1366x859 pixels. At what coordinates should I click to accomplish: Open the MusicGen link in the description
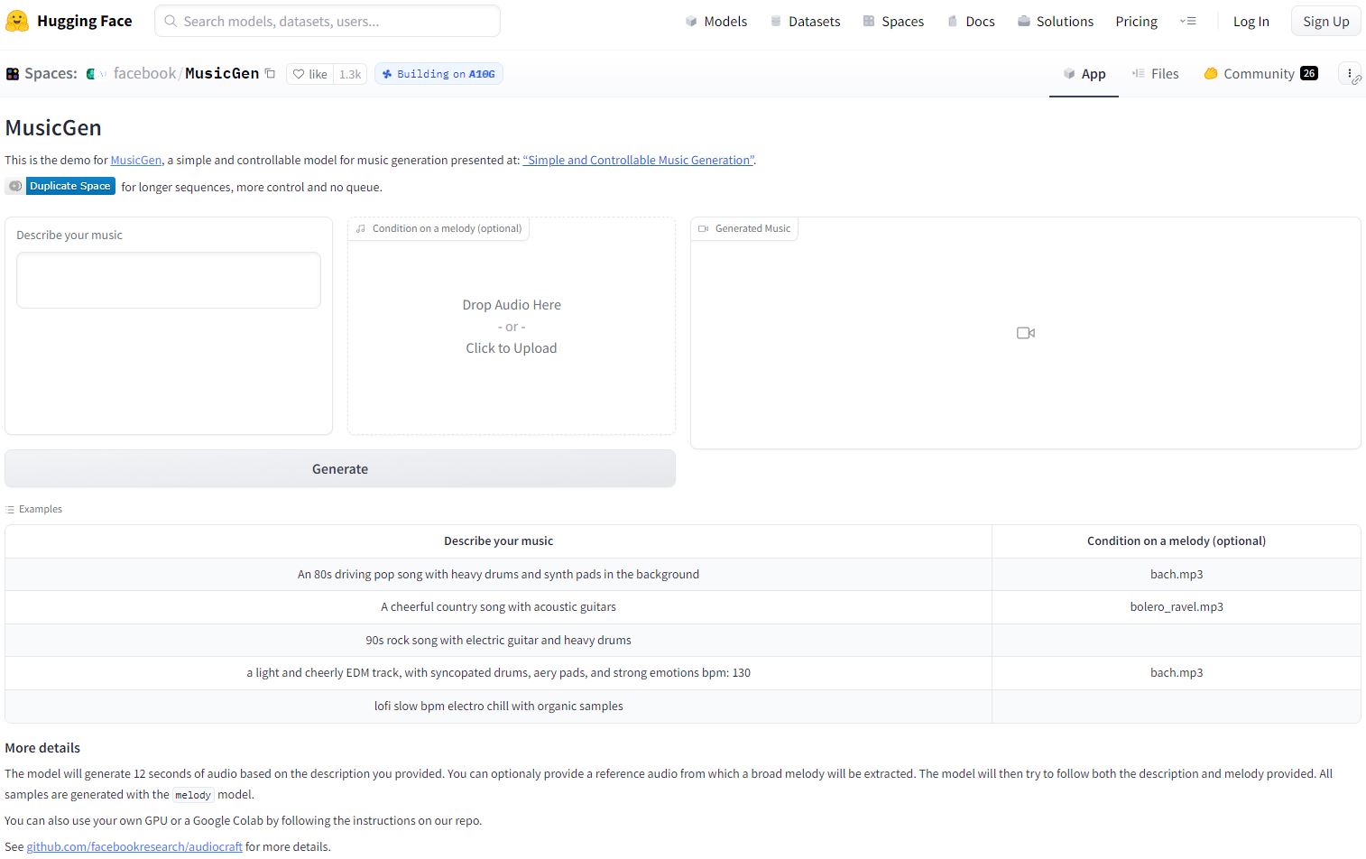click(136, 160)
